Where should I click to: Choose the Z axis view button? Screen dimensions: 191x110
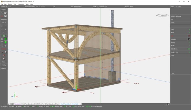[x=2, y=29]
